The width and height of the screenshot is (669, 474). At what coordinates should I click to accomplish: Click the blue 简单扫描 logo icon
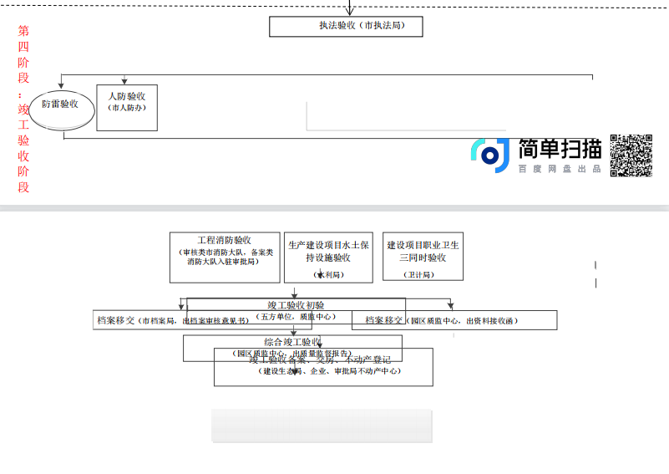[490, 155]
